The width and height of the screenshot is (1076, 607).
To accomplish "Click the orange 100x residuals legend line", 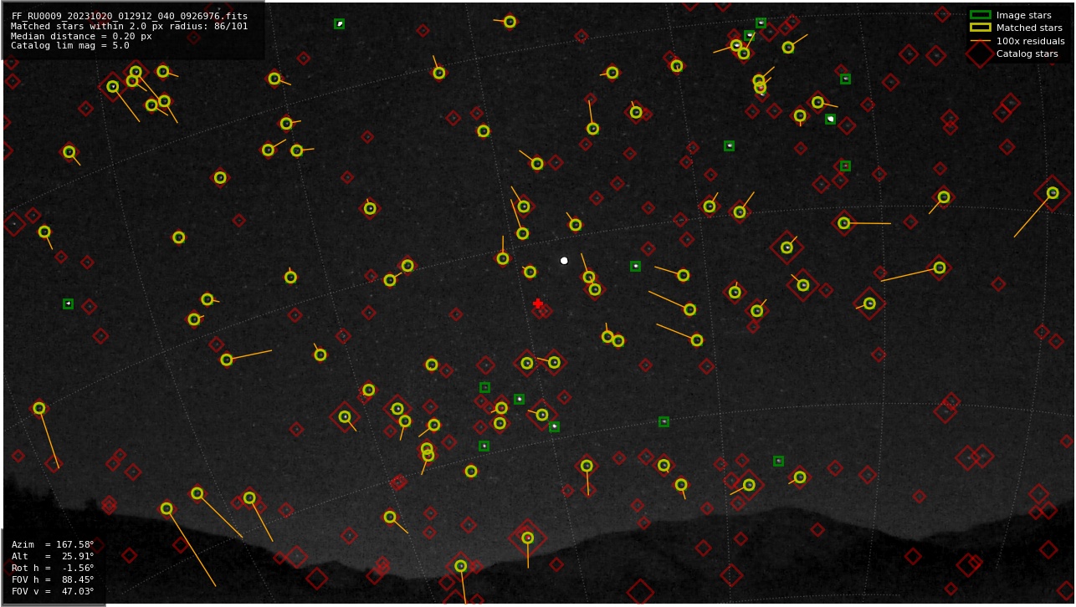I will [x=980, y=41].
